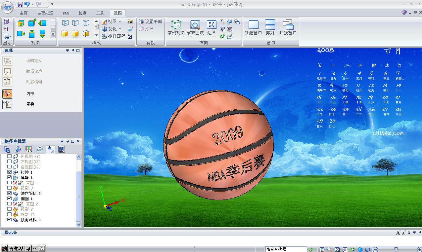Uncheck the 拉伸 1 feature checkbox
422x252 pixels.
[9, 172]
